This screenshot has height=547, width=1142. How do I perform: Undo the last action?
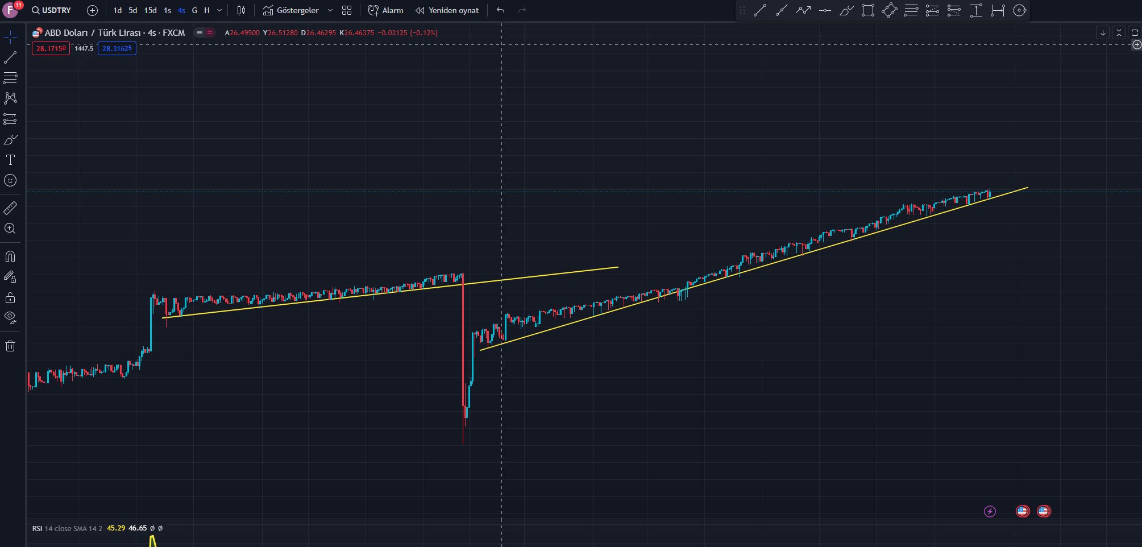pyautogui.click(x=500, y=10)
